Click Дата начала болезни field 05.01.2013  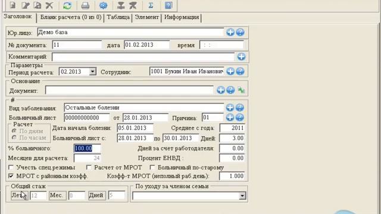pos(135,128)
